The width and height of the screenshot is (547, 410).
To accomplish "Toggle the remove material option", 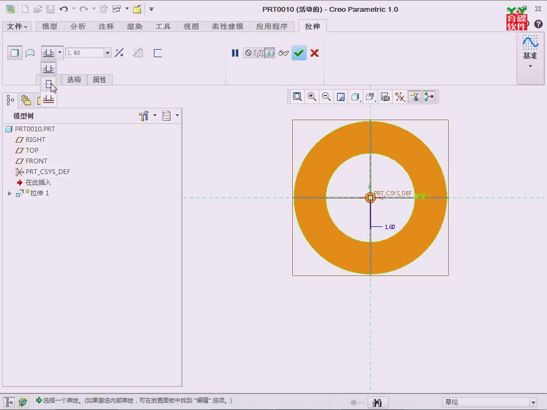I will coord(138,53).
